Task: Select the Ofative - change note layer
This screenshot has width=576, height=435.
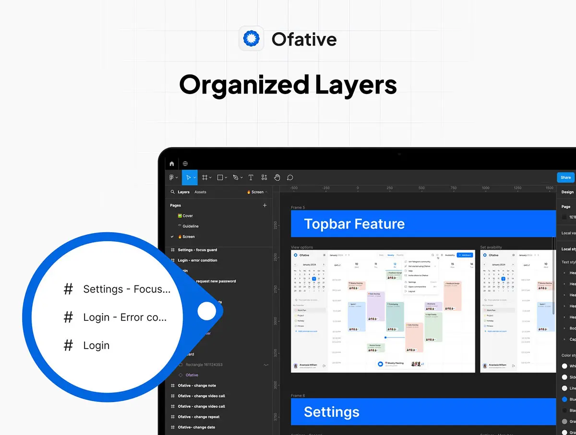Action: [x=197, y=386]
